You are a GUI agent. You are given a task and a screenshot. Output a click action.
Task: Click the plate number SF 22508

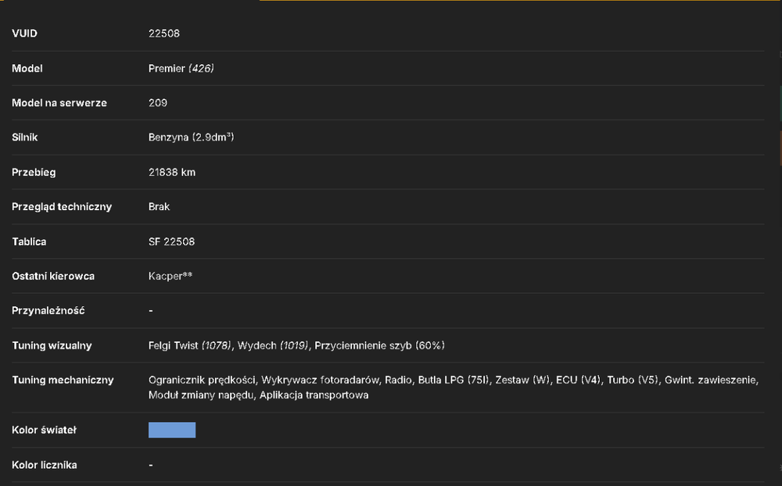tap(171, 241)
